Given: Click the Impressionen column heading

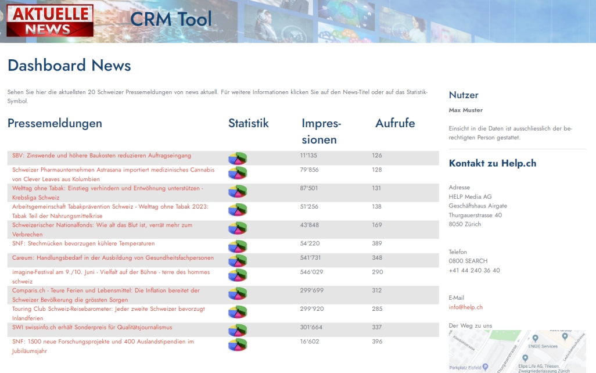Looking at the screenshot, I should coord(321,131).
